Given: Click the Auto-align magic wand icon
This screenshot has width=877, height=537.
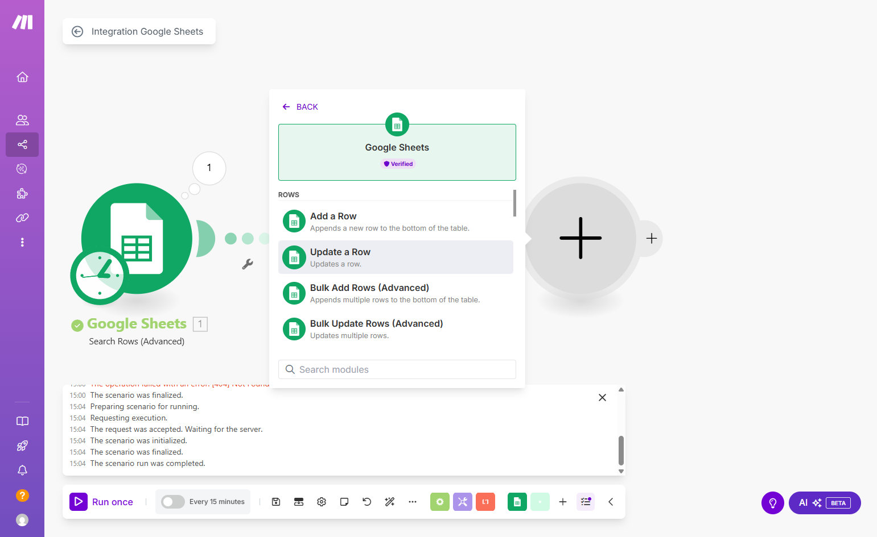Looking at the screenshot, I should pyautogui.click(x=390, y=502).
